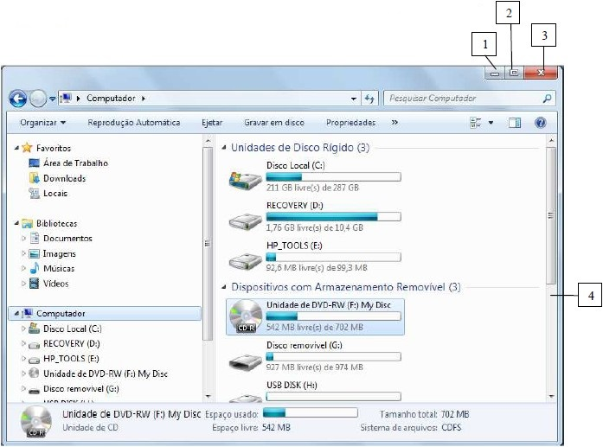Screen dimensions: 603x447
Task: Collapse Unidades de Disco Rígido group
Action: click(x=225, y=148)
